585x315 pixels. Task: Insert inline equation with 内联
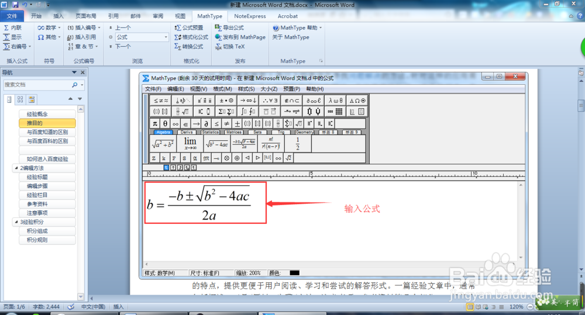[12, 27]
